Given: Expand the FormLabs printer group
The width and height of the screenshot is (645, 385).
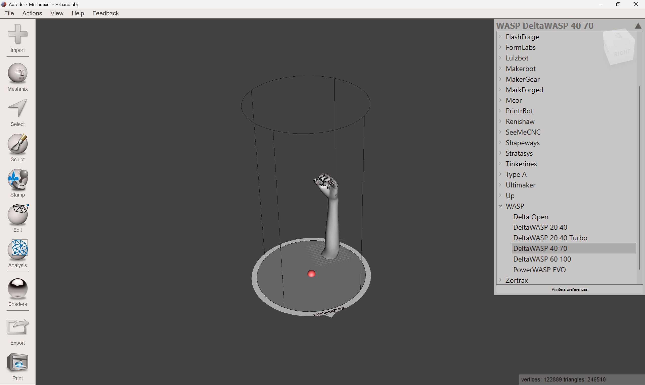Looking at the screenshot, I should click(500, 47).
